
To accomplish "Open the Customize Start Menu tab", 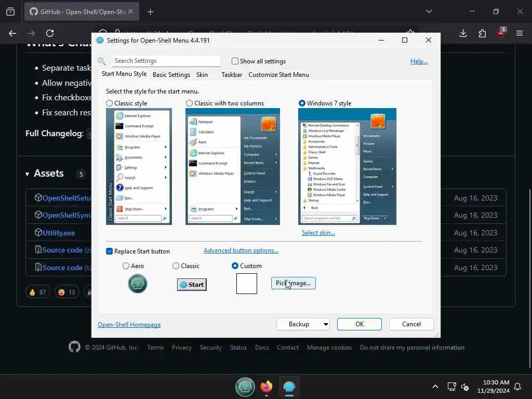I will [278, 75].
